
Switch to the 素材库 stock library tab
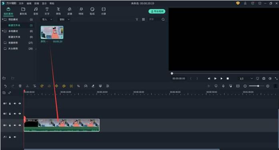(23, 11)
